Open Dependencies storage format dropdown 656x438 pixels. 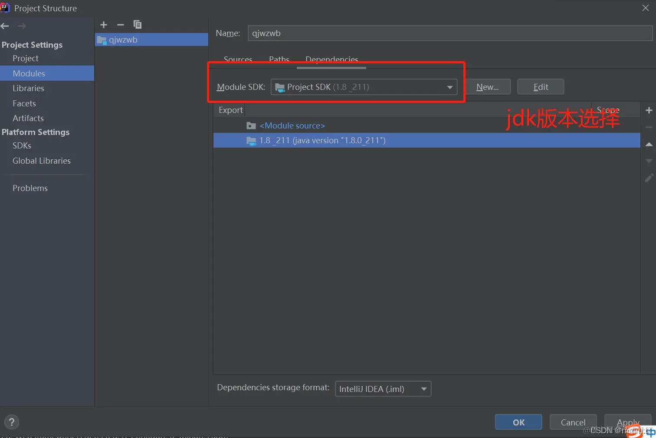click(x=383, y=389)
